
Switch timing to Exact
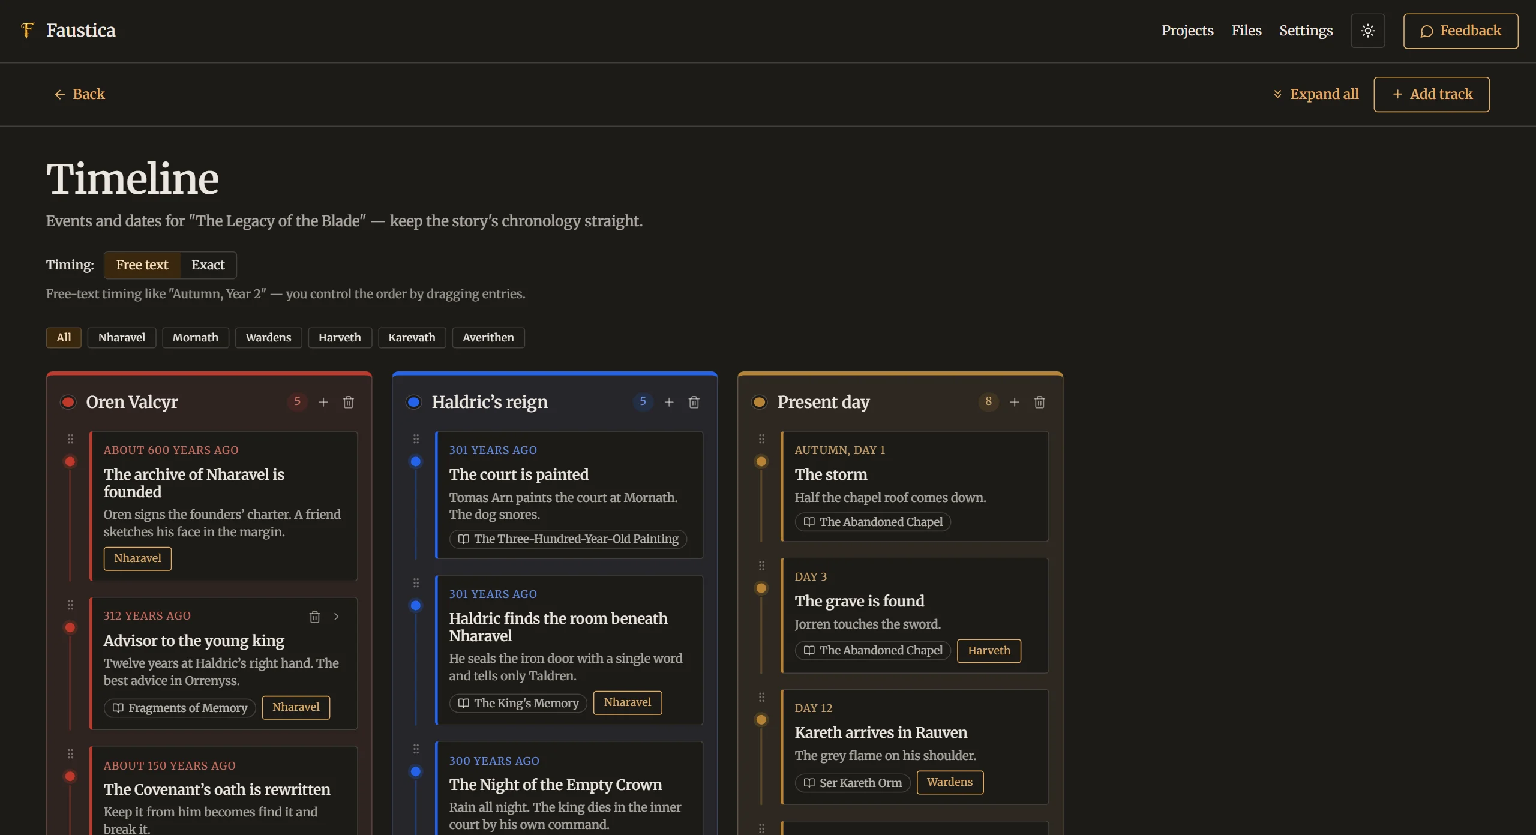(x=208, y=265)
